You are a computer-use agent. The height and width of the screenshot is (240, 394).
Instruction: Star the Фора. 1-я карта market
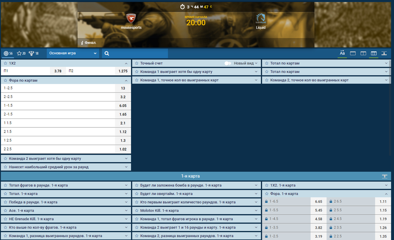coord(266,194)
